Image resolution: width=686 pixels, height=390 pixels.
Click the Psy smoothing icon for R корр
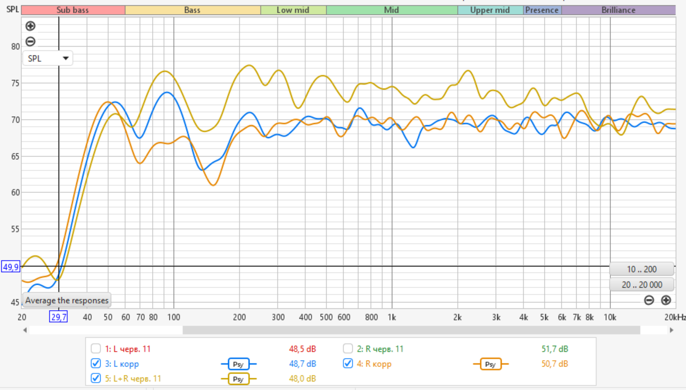pos(490,364)
